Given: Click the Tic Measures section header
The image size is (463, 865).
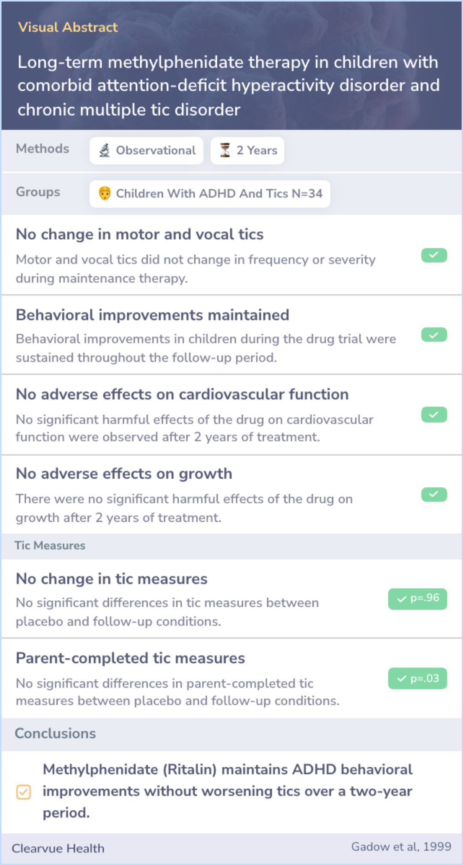Looking at the screenshot, I should tap(50, 545).
